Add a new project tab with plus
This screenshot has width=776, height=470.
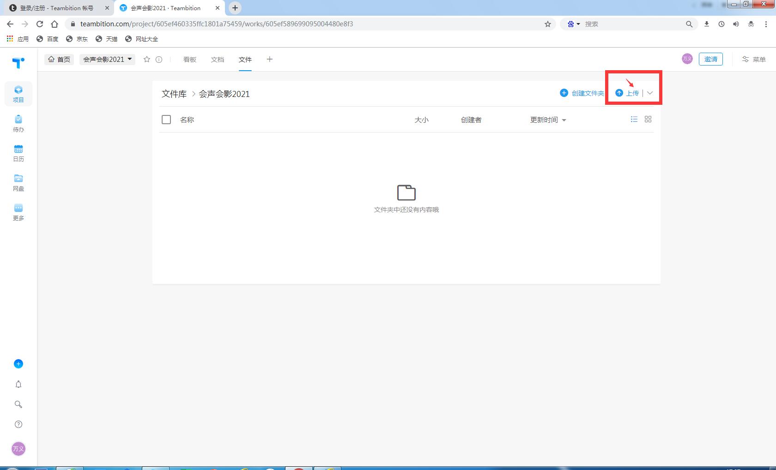coord(270,59)
